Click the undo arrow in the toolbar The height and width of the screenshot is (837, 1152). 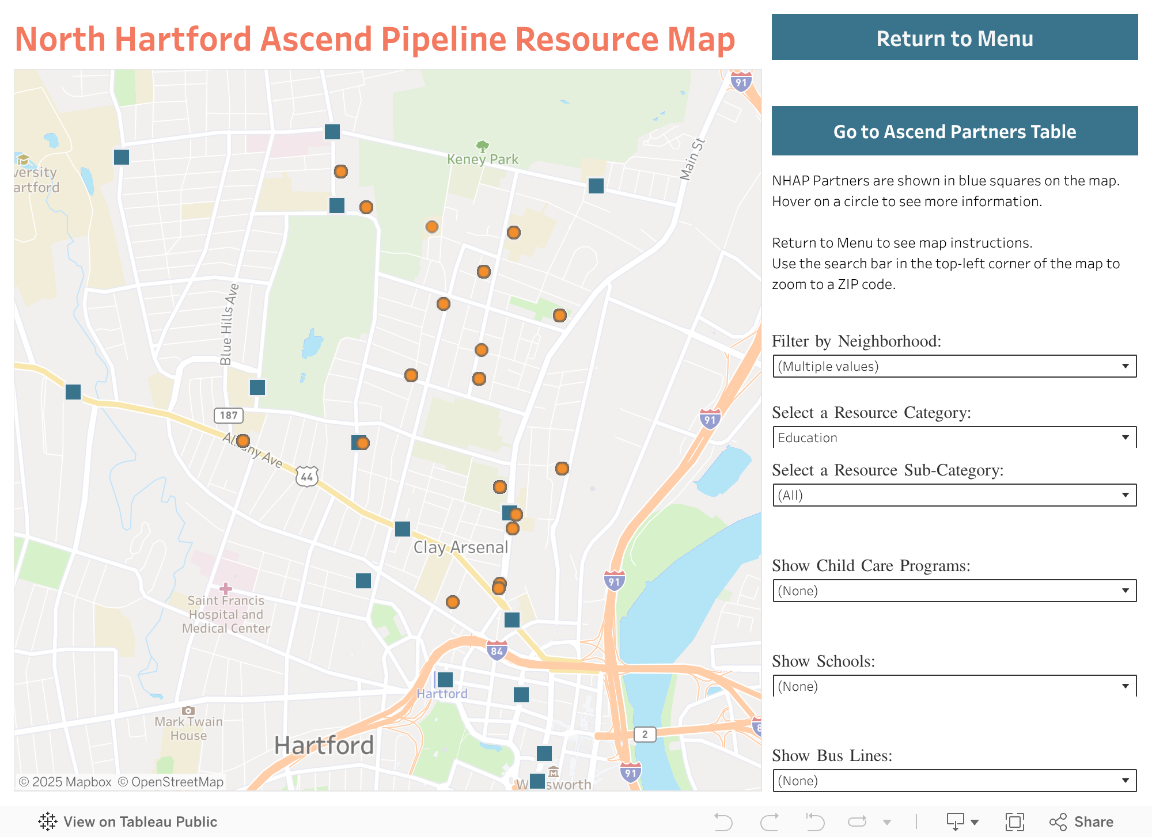coord(723,821)
